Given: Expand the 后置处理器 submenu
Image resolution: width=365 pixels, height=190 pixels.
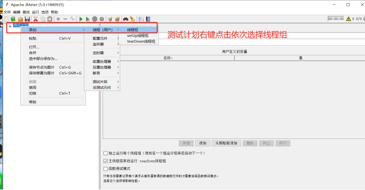Looking at the screenshot, I should 102,67.
